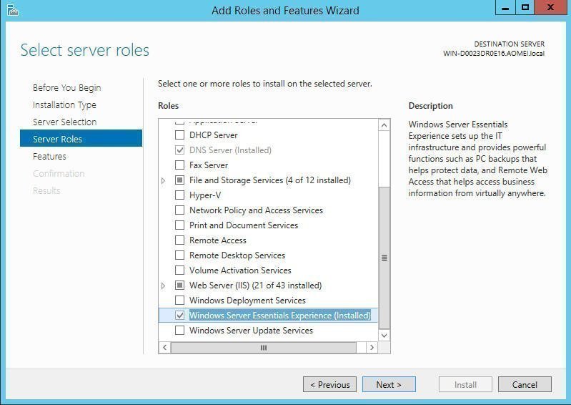Image resolution: width=571 pixels, height=405 pixels.
Task: Open the Server Selection step
Action: tap(64, 122)
